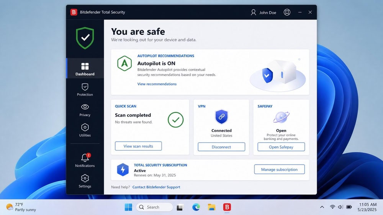Click the Open Safepay button
383x215 pixels.
[281, 147]
